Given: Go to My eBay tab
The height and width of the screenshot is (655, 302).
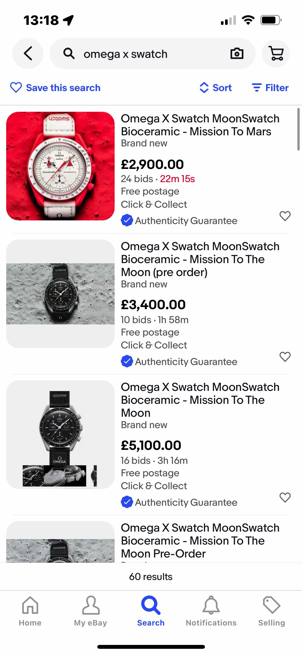Looking at the screenshot, I should click(x=91, y=611).
